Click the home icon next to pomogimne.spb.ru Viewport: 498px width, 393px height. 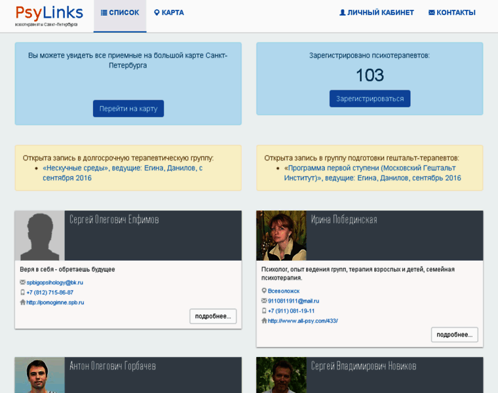[x=23, y=302]
